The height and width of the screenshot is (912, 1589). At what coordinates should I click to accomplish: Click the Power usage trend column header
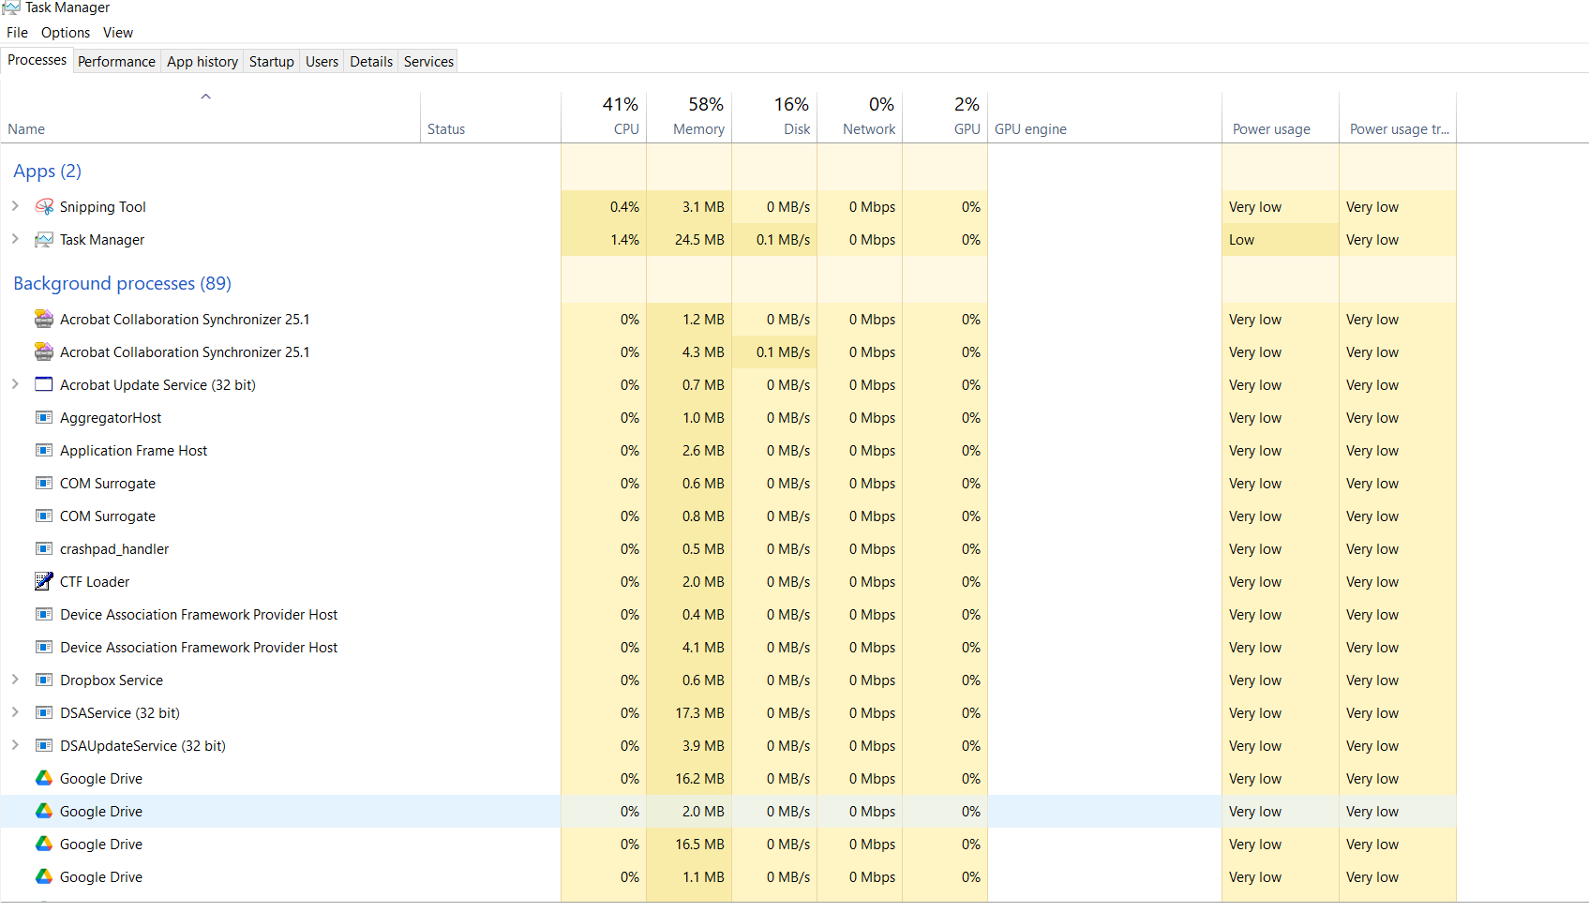(x=1398, y=117)
